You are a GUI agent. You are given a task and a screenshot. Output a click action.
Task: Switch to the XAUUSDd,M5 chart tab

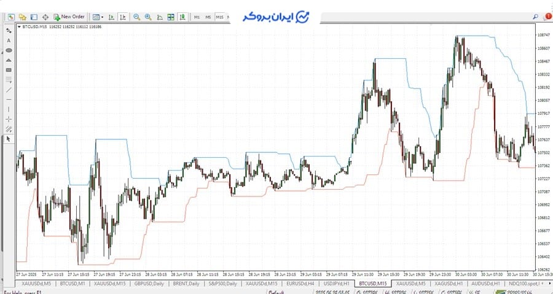36,284
